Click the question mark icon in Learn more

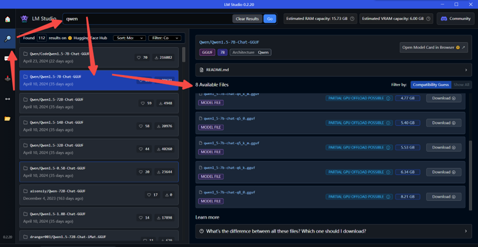point(201,231)
